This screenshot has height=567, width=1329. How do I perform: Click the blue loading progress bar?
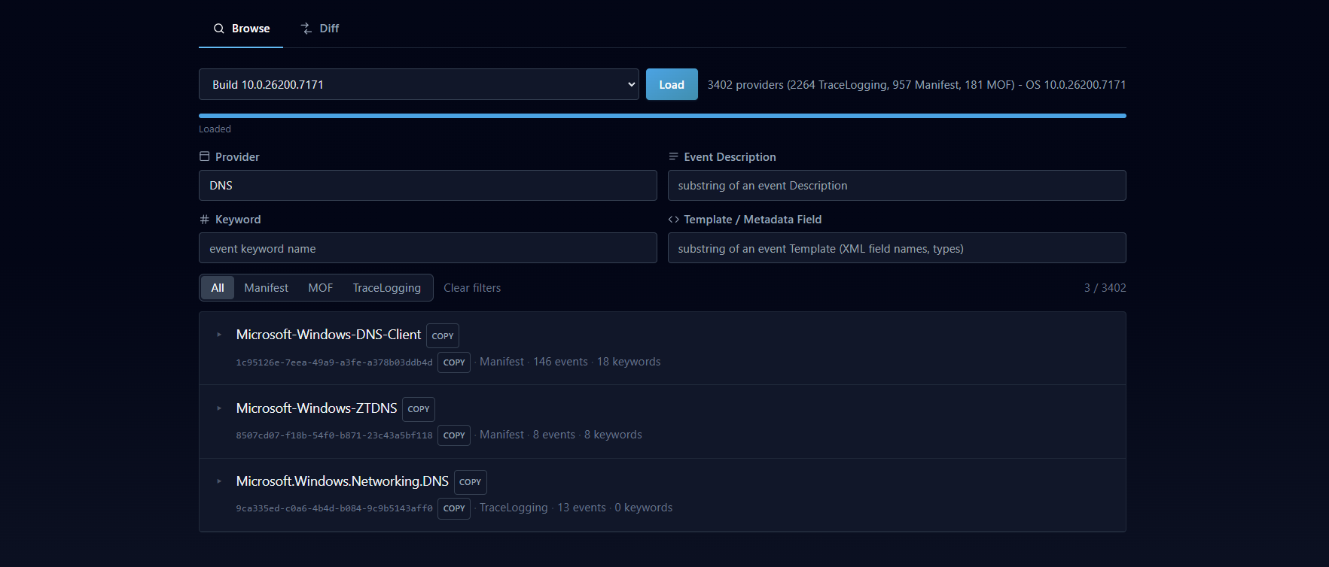(x=663, y=116)
